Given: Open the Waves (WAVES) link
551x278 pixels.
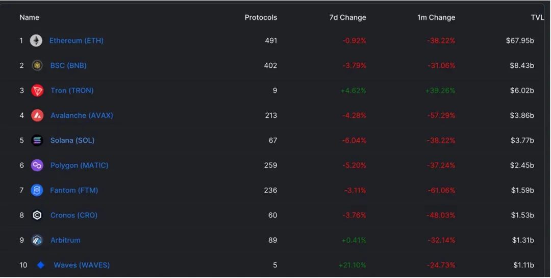Looking at the screenshot, I should 82,265.
